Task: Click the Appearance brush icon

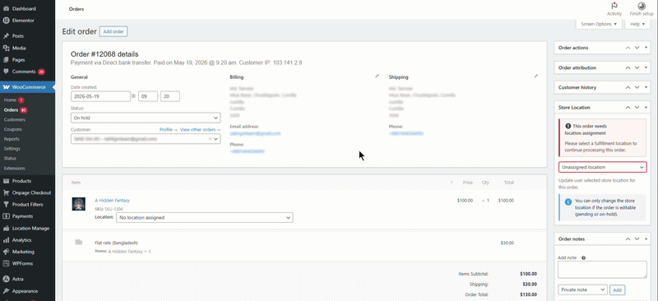Action: coord(6,291)
